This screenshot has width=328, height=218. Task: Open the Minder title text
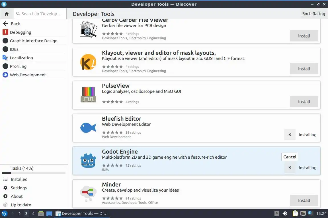coord(111,185)
